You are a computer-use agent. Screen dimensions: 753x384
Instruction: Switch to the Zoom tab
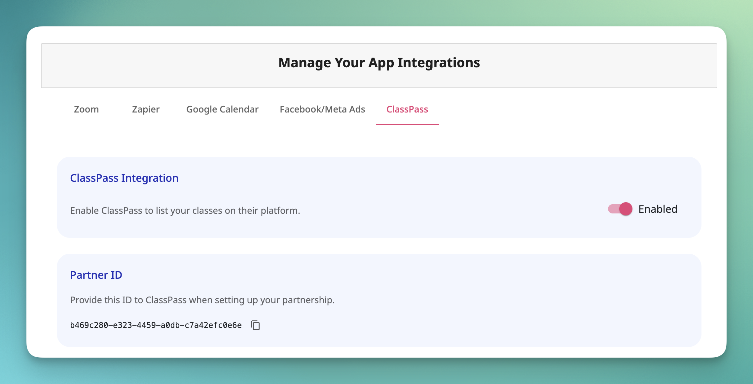click(86, 109)
